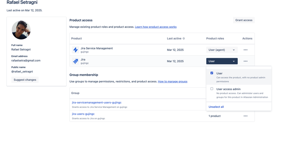Uncheck the User role checkbox
285x141 pixels.
click(212, 73)
